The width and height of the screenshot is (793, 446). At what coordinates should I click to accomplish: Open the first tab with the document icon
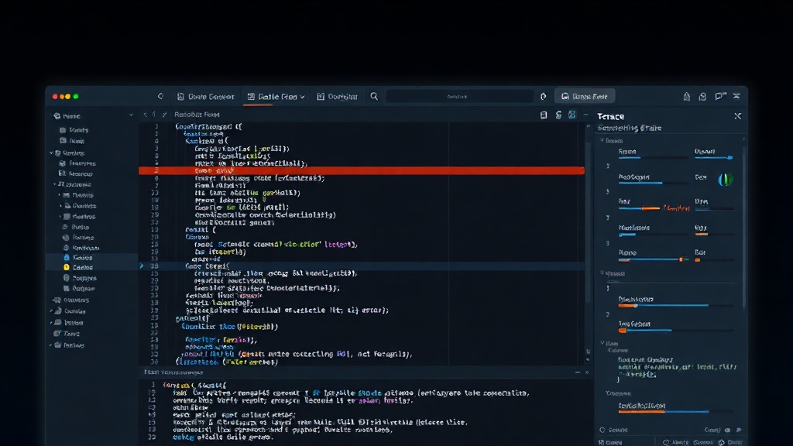click(205, 97)
